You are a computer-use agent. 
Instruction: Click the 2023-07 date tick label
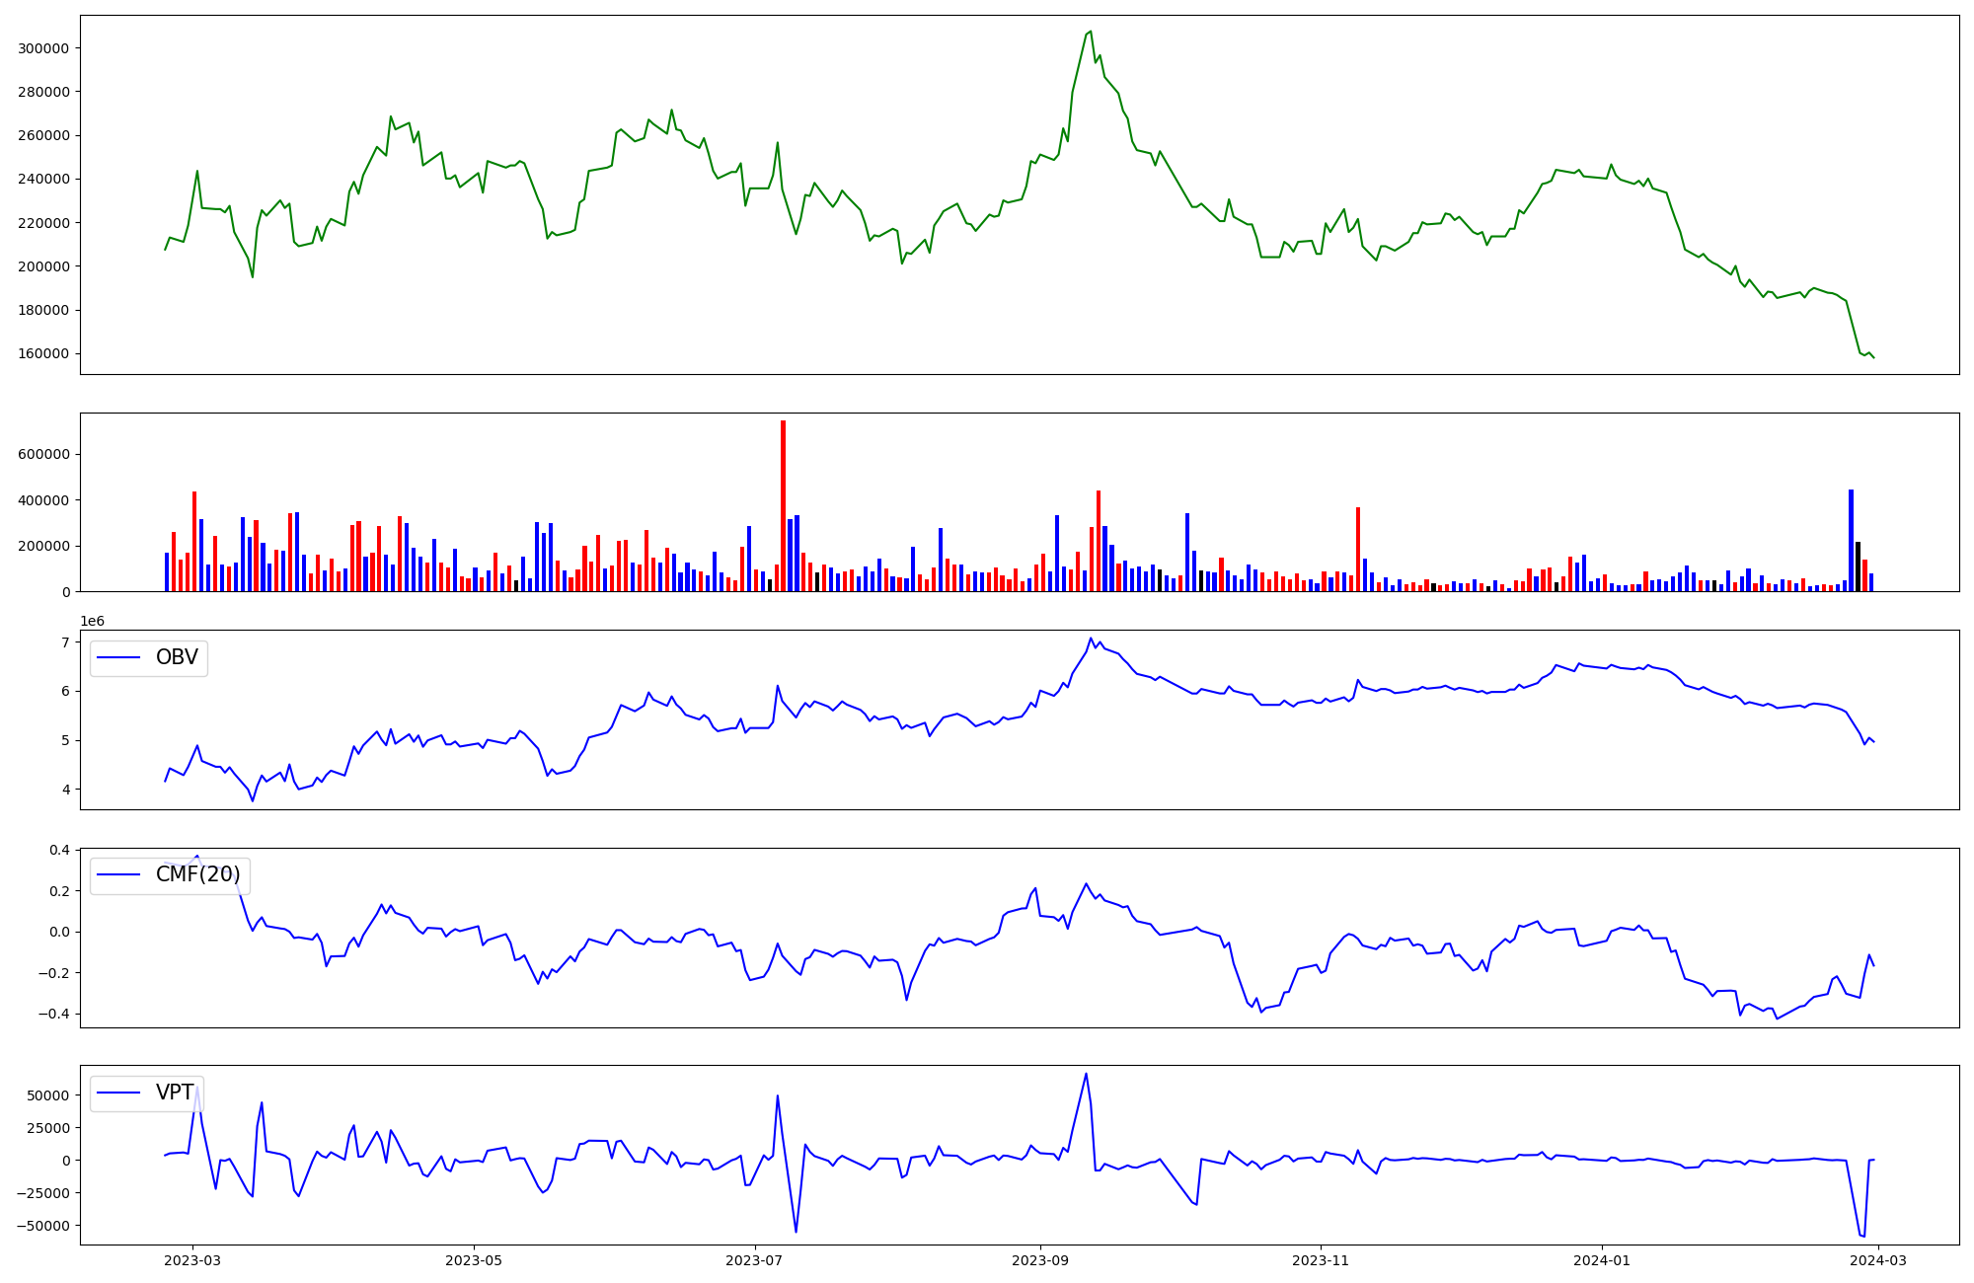click(x=755, y=1260)
